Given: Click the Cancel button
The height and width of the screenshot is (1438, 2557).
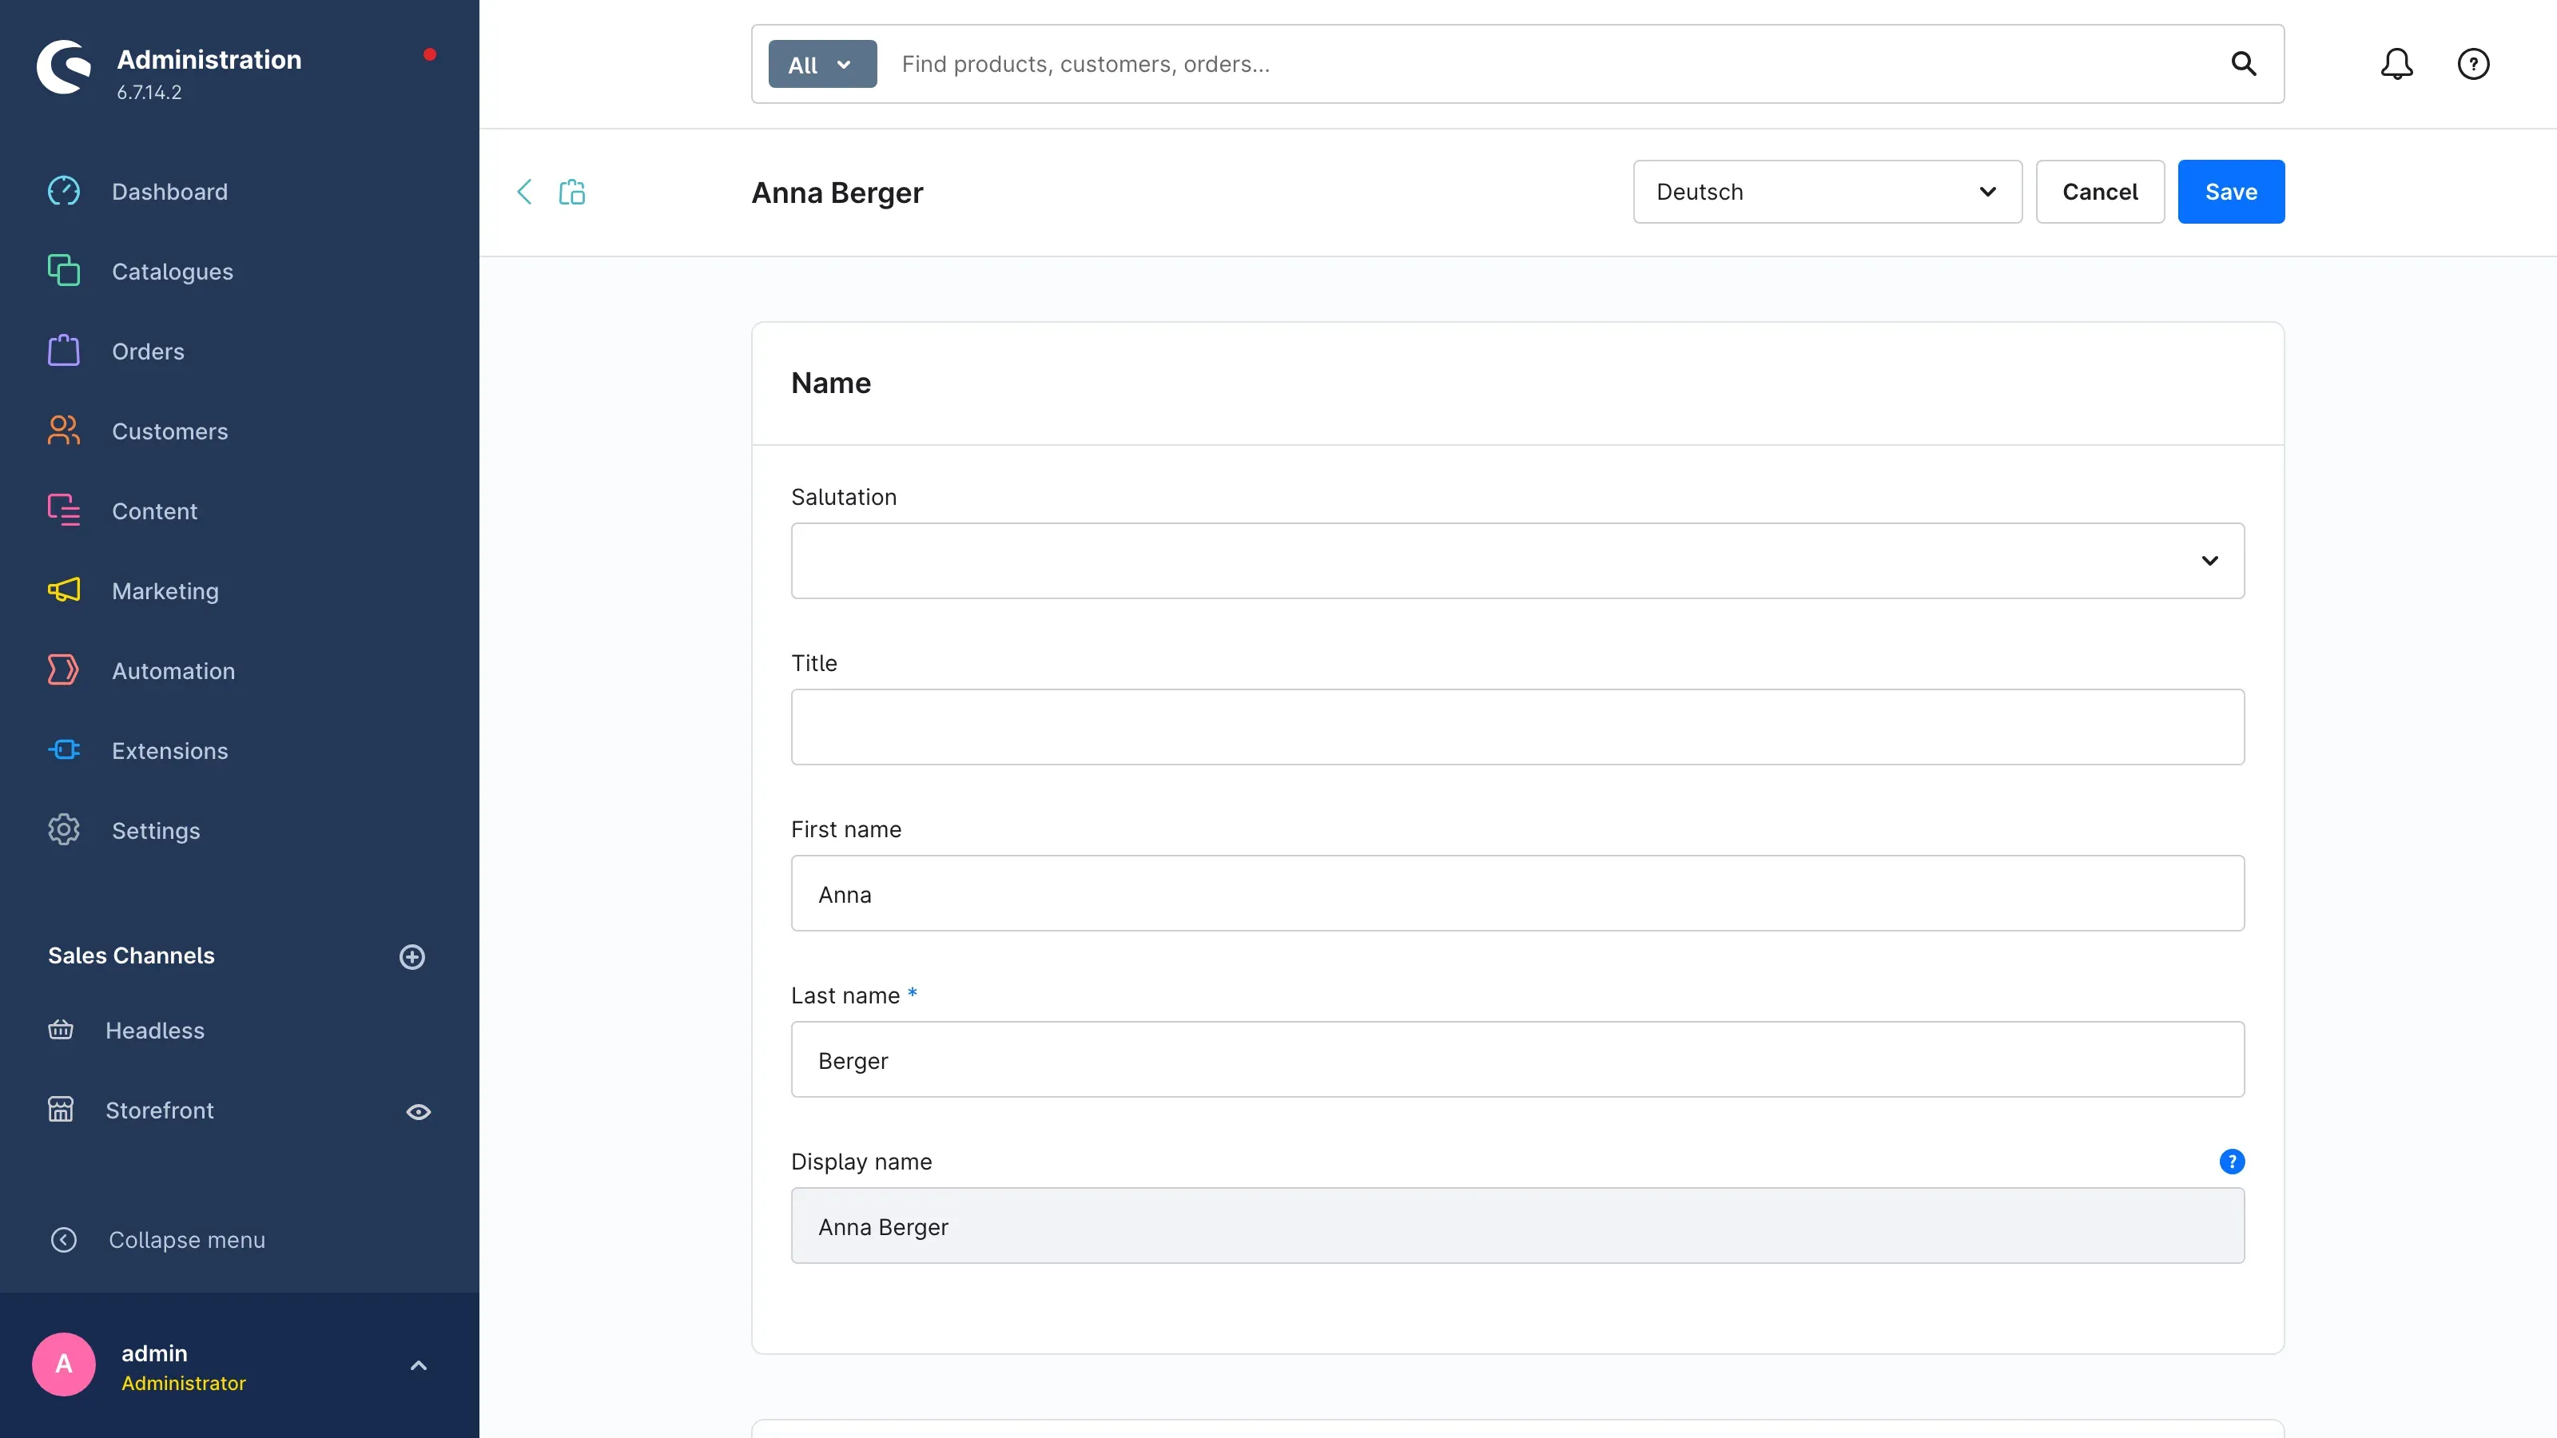Looking at the screenshot, I should (x=2099, y=192).
